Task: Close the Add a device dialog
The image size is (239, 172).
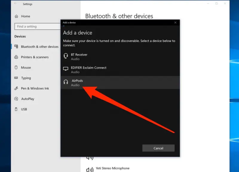Action: [x=175, y=23]
